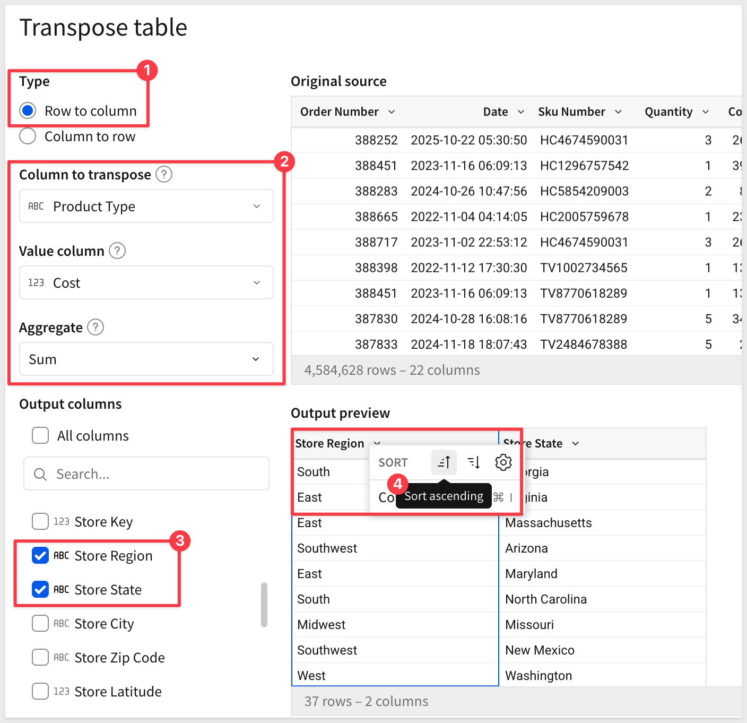The height and width of the screenshot is (723, 747).
Task: Click the search magnifier icon
Action: coord(40,474)
